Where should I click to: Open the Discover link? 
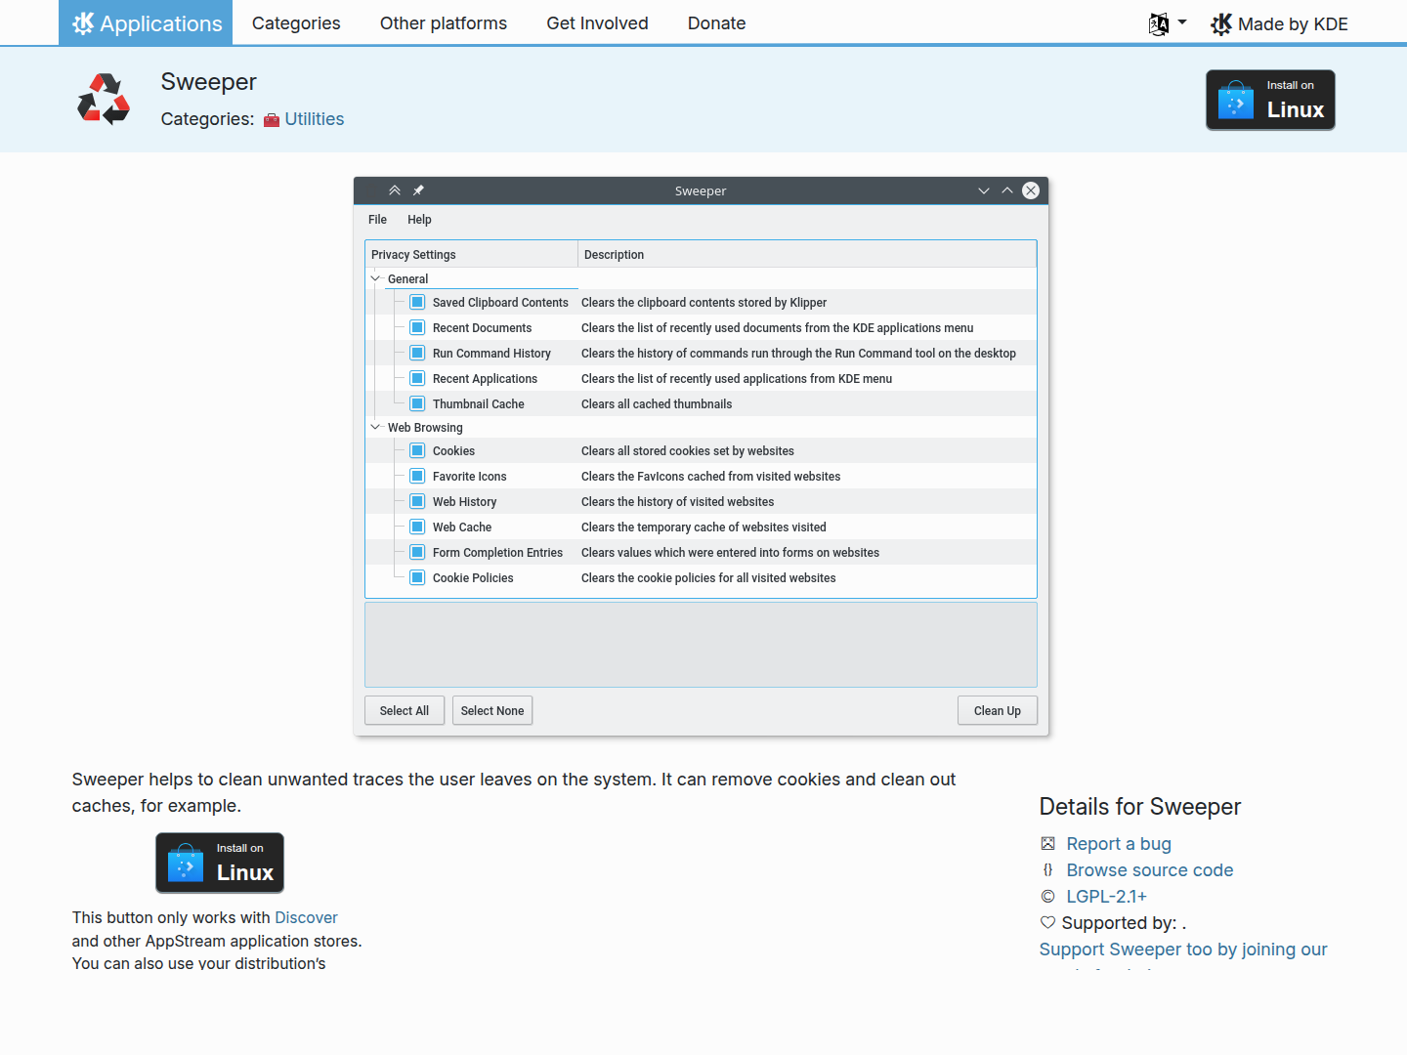306,917
